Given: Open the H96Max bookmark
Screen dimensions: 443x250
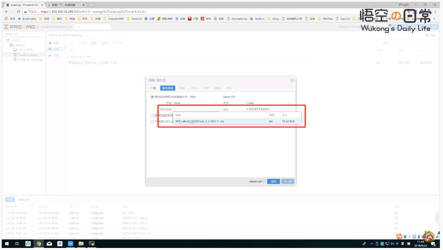Looking at the screenshot, I should 325,19.
